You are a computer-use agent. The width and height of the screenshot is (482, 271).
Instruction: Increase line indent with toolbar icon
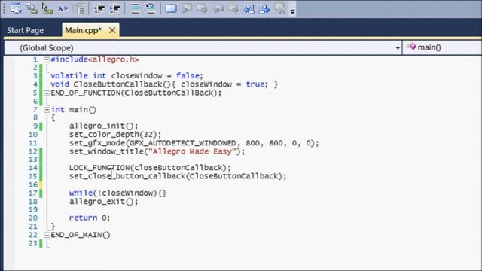coord(115,8)
